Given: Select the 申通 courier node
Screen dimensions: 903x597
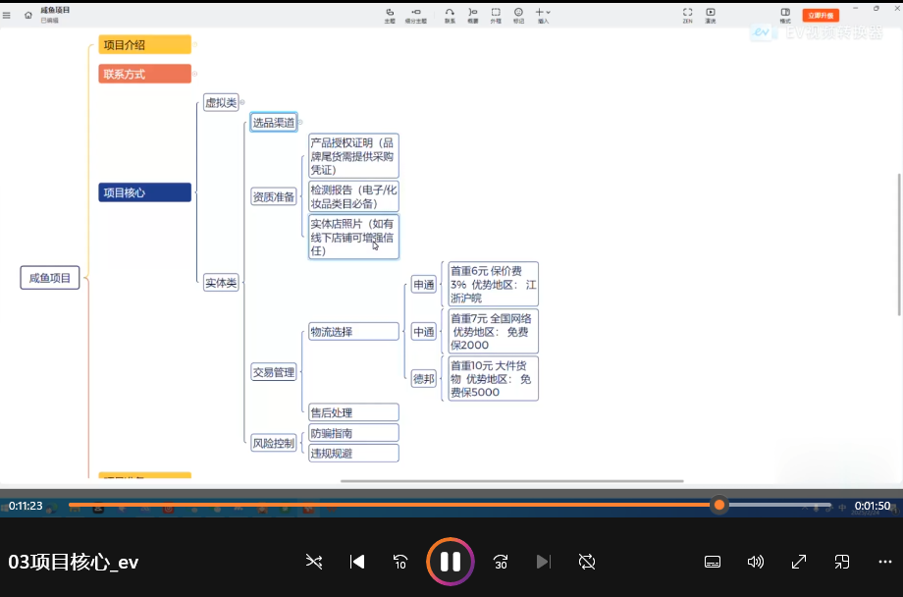Looking at the screenshot, I should [424, 284].
